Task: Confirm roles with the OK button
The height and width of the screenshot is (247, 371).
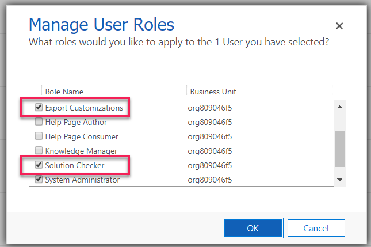Action: tap(253, 228)
